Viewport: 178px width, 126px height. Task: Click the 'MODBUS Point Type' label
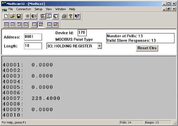(74, 39)
